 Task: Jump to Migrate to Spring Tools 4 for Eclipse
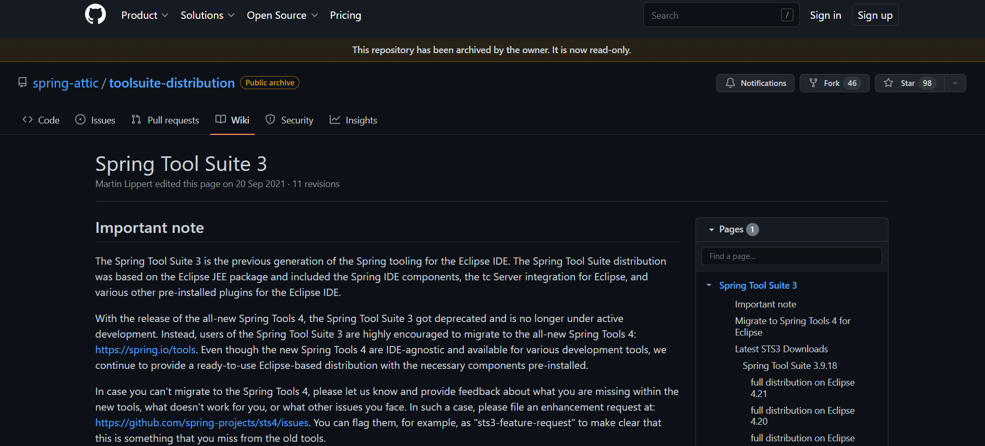[792, 327]
